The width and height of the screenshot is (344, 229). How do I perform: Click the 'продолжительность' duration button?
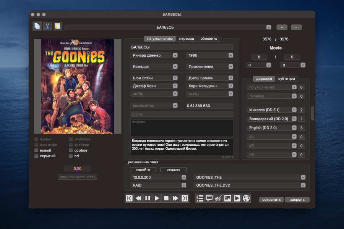78,177
